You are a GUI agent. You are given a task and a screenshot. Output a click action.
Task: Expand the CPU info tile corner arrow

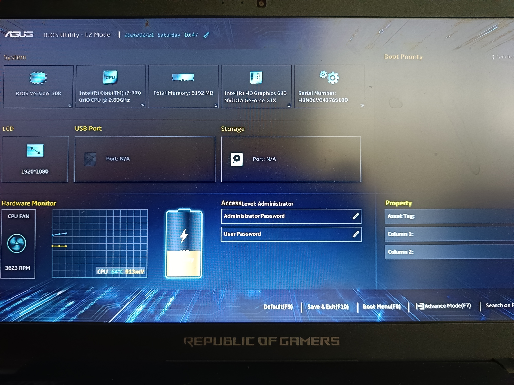tap(142, 105)
